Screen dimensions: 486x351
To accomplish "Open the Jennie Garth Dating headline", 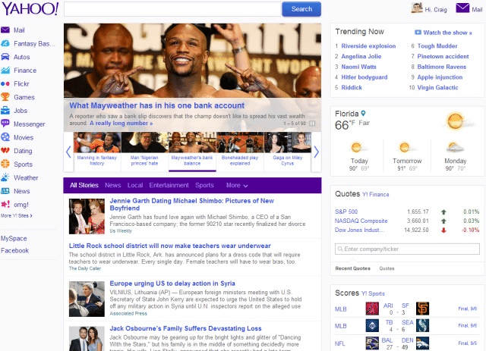I will point(192,204).
